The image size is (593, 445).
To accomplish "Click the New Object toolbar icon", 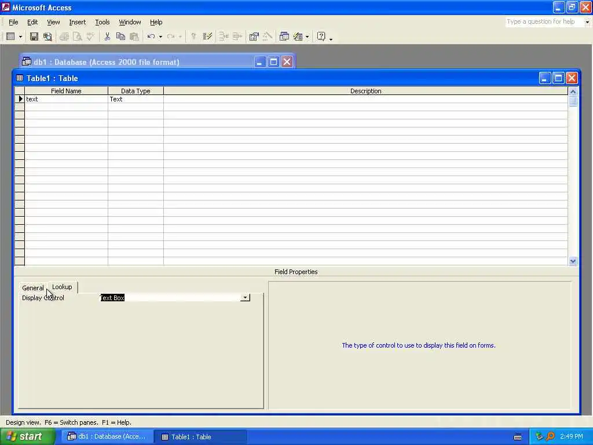I will 298,37.
